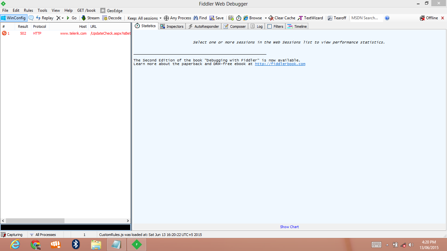Open the fiddlerbook.com link

click(280, 64)
